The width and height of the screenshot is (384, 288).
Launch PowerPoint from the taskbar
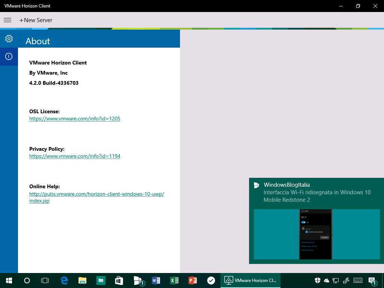[192, 280]
